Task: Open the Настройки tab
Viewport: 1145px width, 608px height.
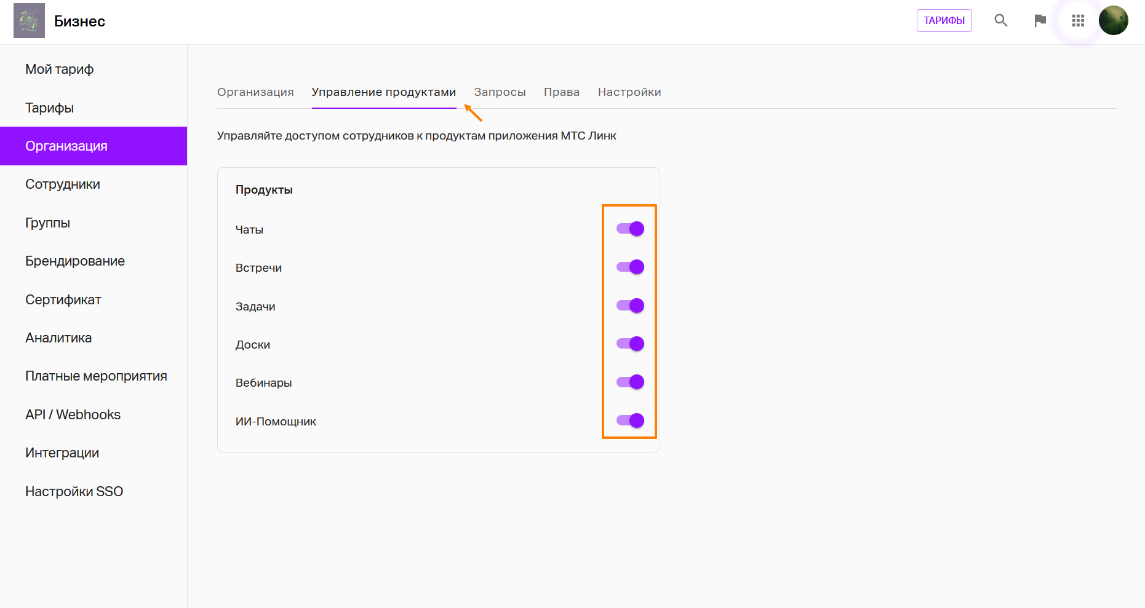Action: click(x=629, y=92)
